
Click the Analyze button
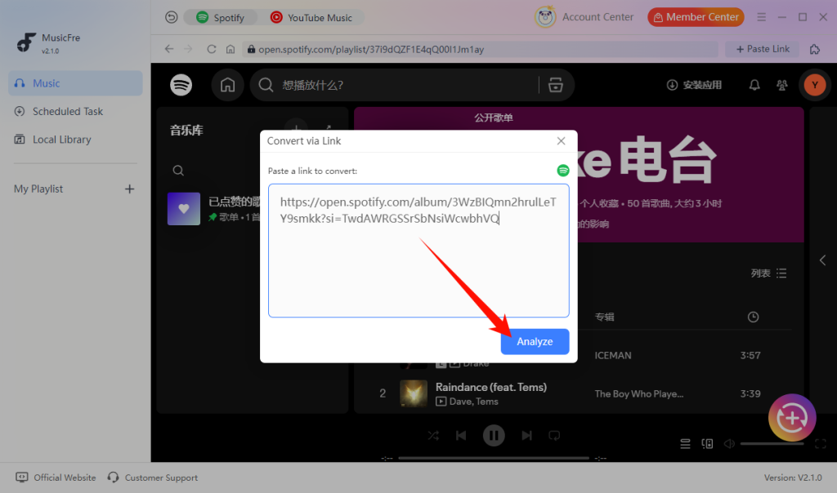click(535, 342)
